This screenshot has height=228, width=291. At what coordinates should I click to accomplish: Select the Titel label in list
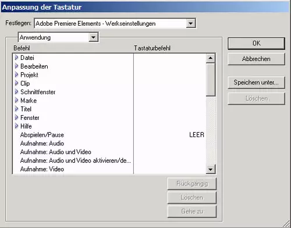26,109
